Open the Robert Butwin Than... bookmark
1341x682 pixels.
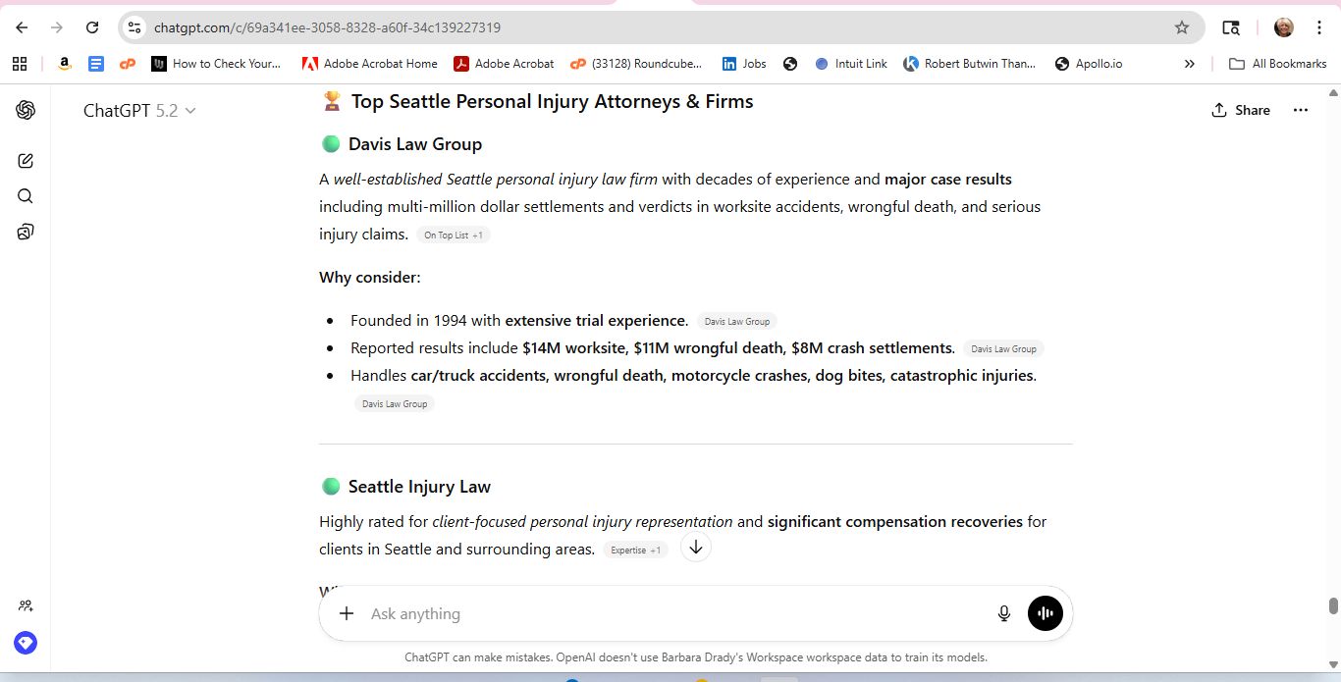[969, 64]
